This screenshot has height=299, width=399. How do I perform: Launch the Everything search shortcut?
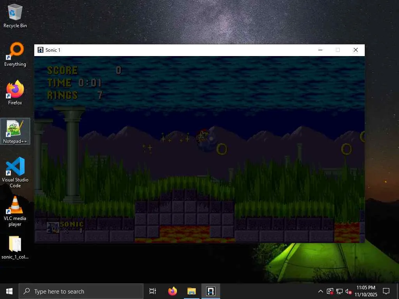15,55
